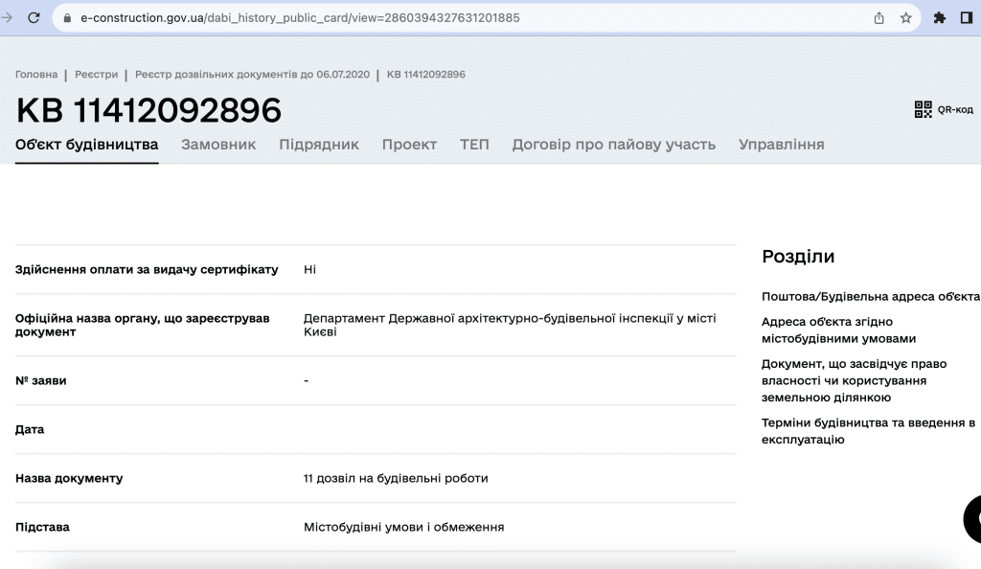The width and height of the screenshot is (981, 569).
Task: Select the Об'єкт будівництва tab
Action: 86,145
